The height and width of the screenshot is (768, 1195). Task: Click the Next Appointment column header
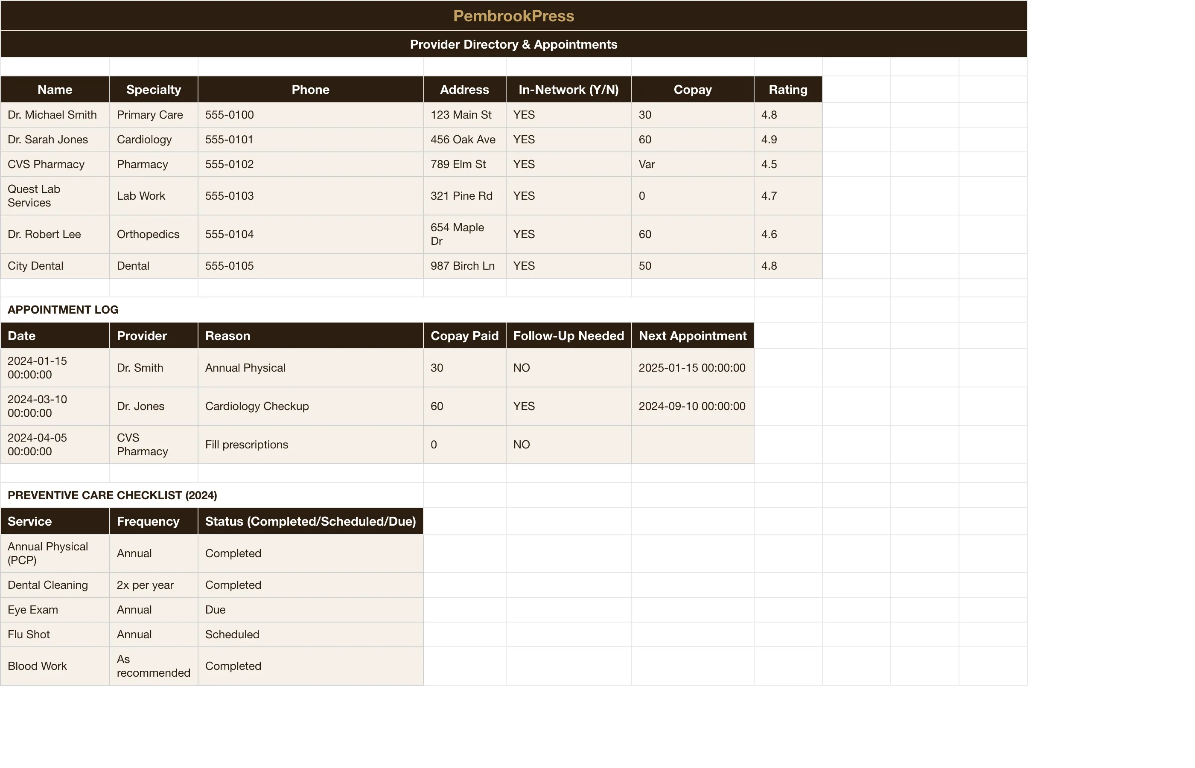(692, 336)
